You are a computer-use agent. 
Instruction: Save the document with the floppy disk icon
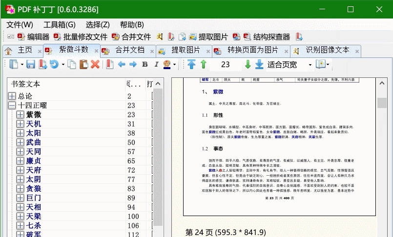tap(31, 64)
